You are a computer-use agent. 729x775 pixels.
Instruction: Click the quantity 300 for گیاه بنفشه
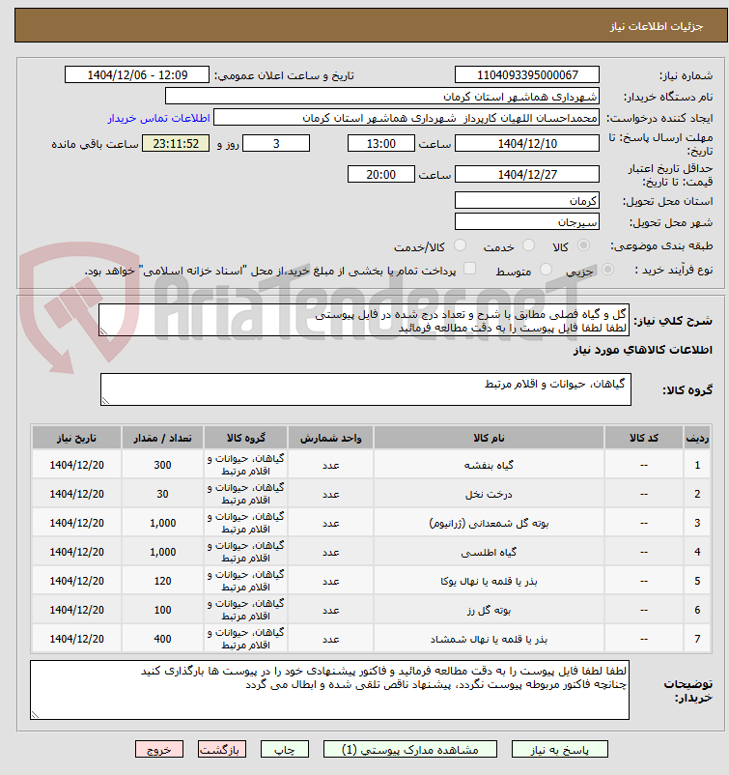tap(162, 465)
